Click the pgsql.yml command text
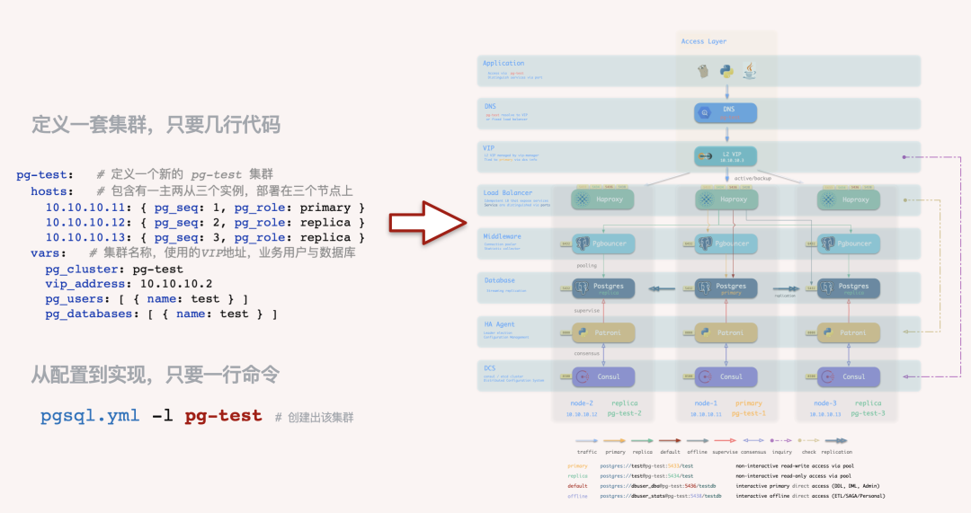971x513 pixels. coord(90,416)
